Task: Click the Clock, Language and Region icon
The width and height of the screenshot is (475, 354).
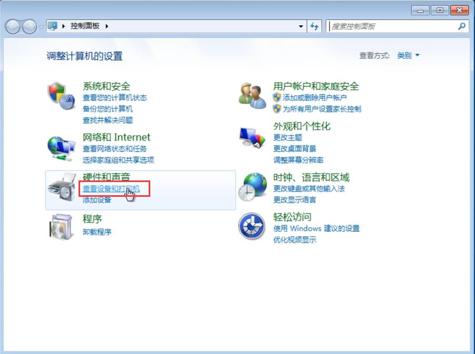Action: point(252,187)
